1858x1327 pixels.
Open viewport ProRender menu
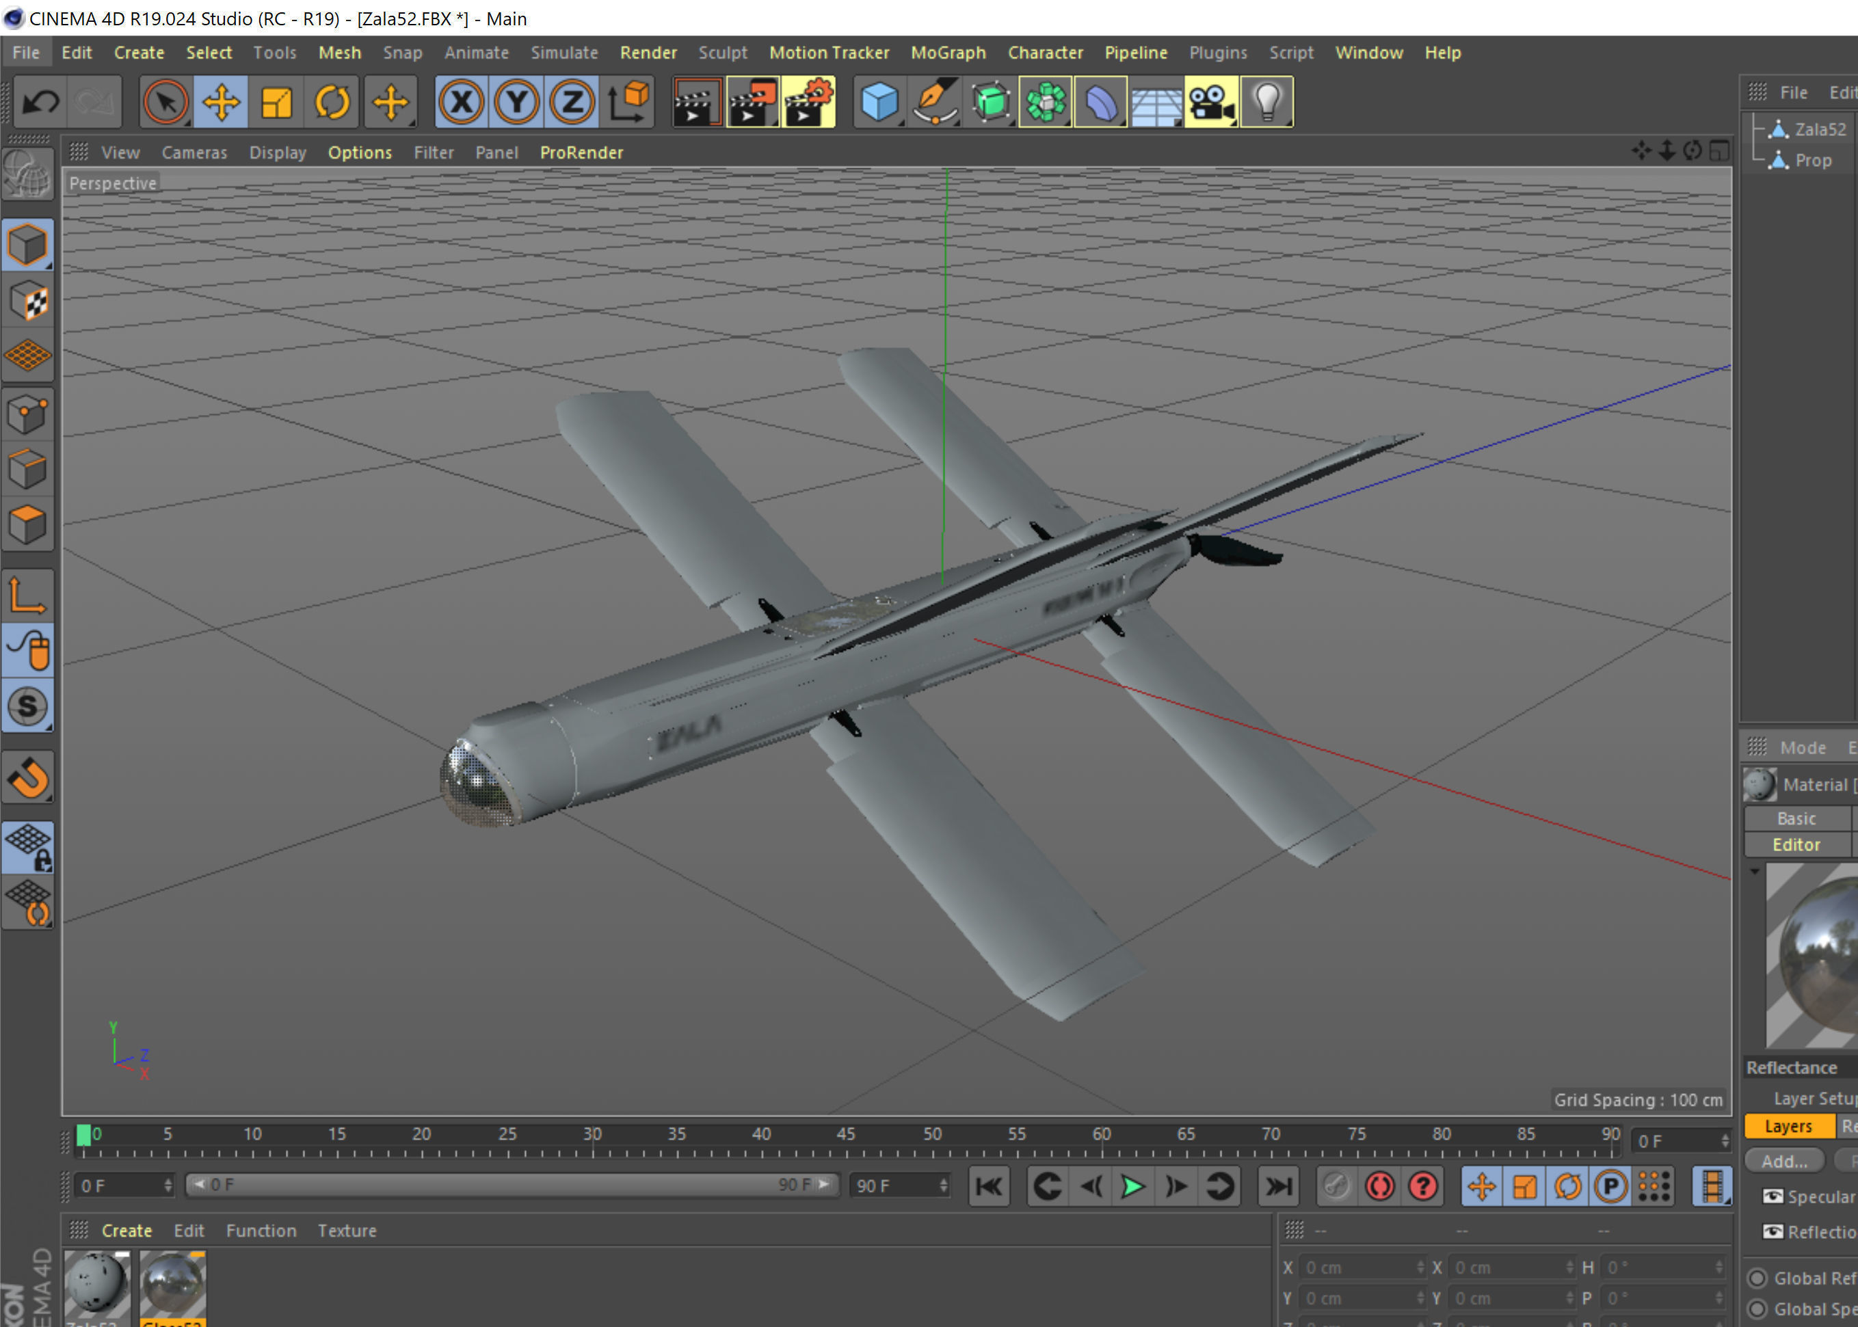coord(581,153)
